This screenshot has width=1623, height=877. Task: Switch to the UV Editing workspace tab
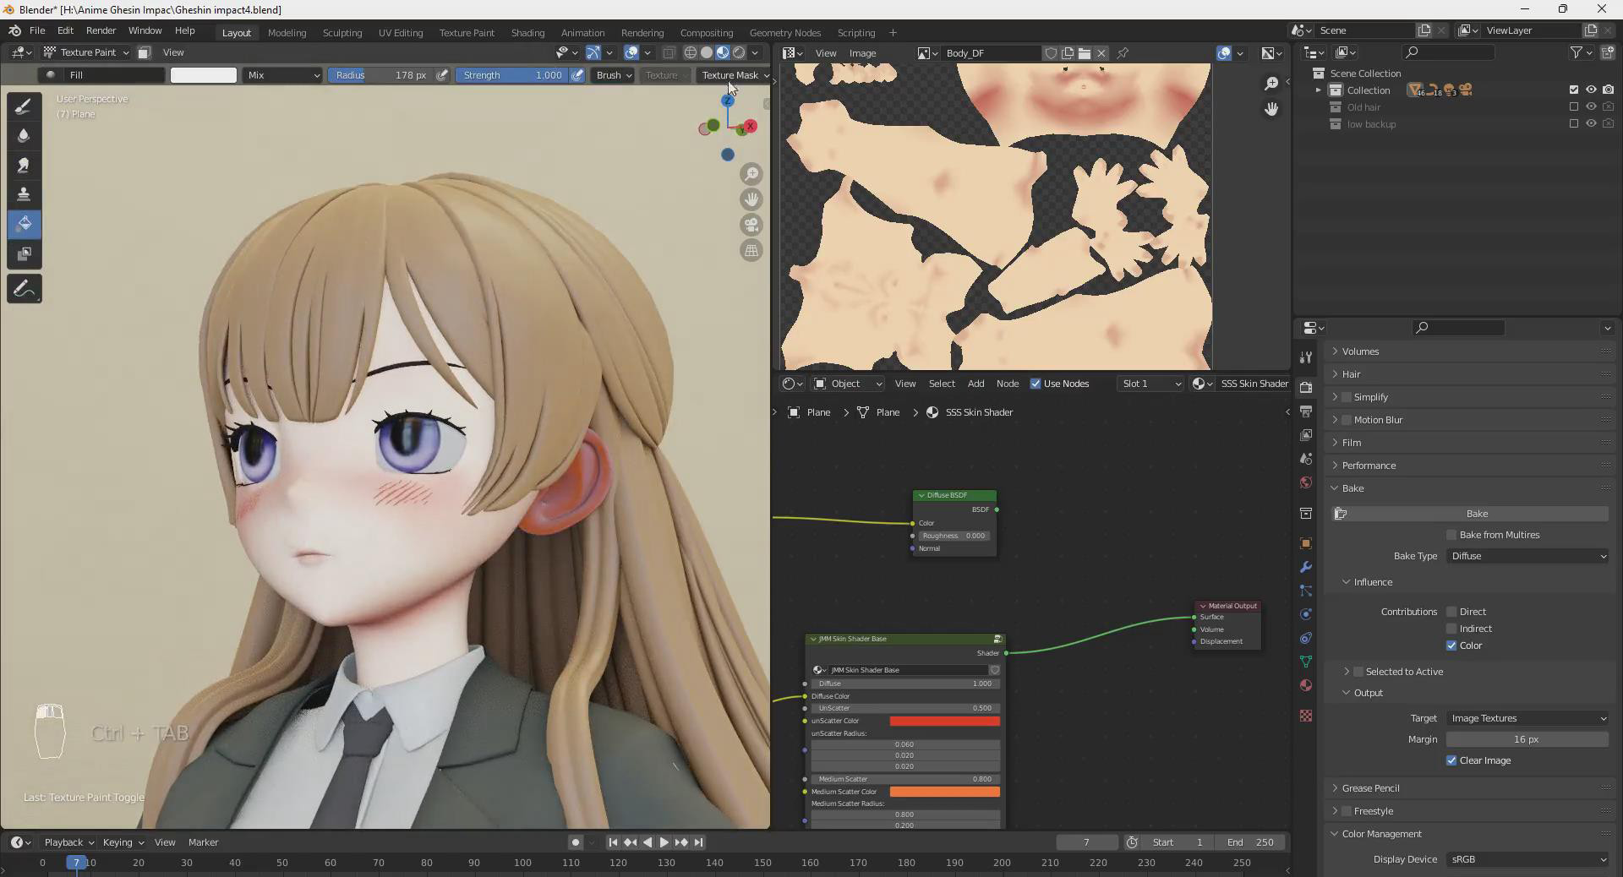(401, 33)
